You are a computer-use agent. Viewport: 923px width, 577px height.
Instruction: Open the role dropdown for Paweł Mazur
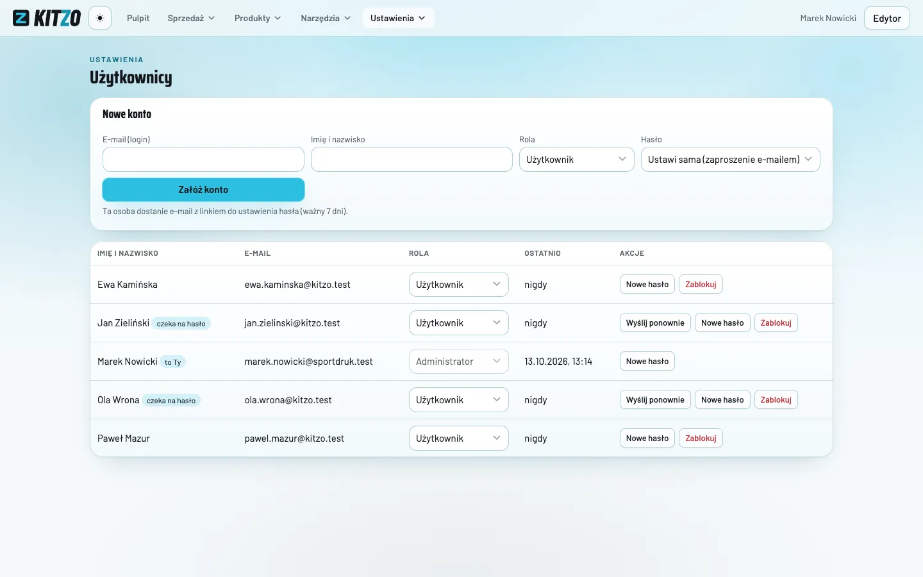(458, 439)
